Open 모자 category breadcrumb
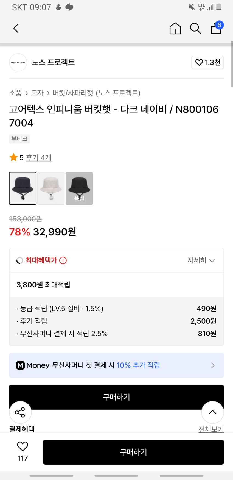The width and height of the screenshot is (233, 480). pos(37,93)
